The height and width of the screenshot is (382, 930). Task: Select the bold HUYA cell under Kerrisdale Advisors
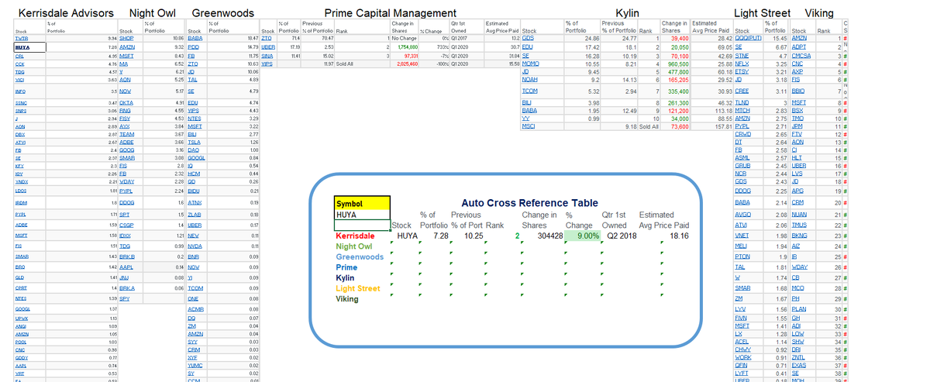(x=30, y=47)
